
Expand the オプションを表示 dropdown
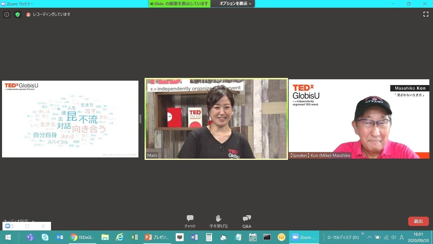(x=235, y=4)
